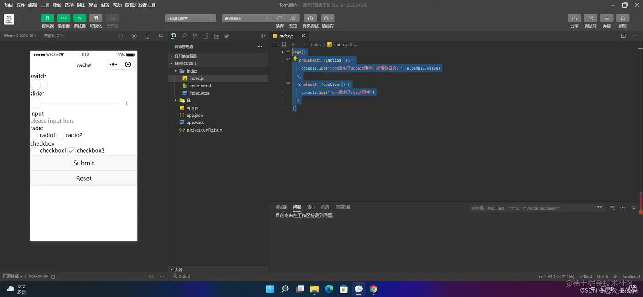Open the 编辑 menu
Image resolution: width=643 pixels, height=297 pixels.
pos(33,5)
